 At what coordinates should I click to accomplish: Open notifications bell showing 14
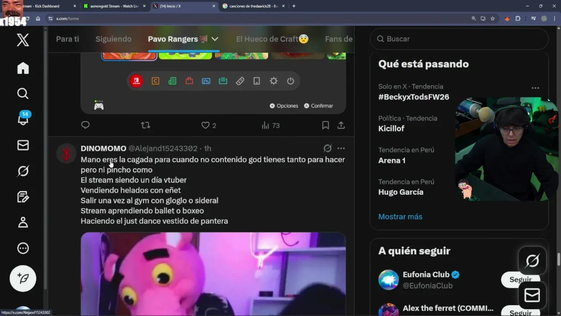click(23, 118)
